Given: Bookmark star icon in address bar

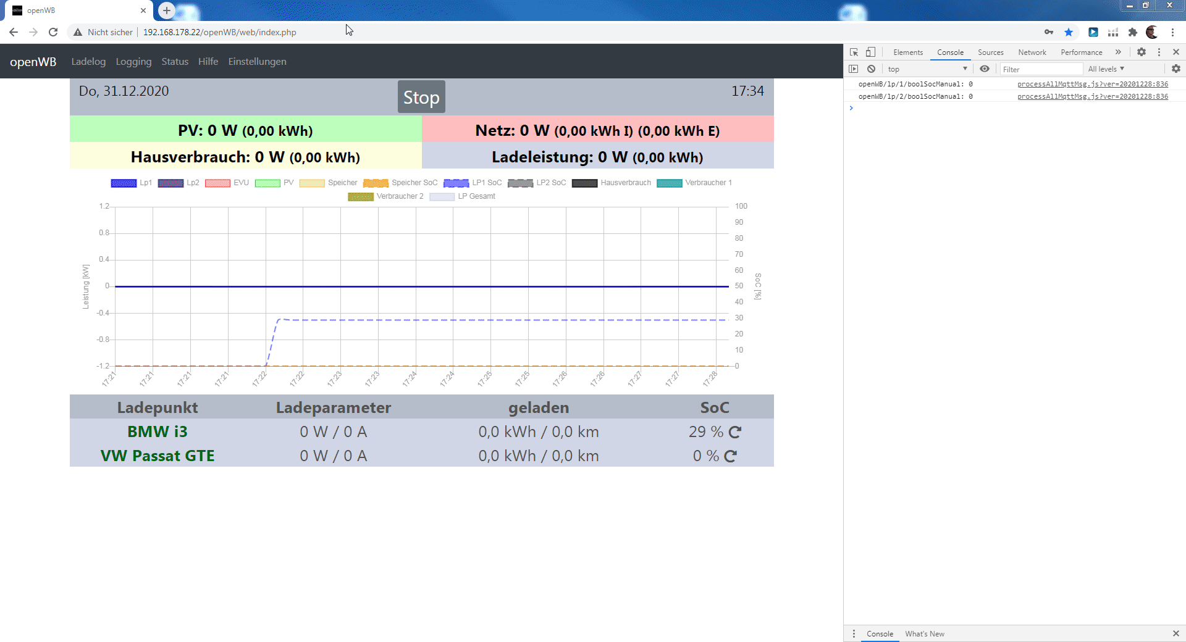Looking at the screenshot, I should pos(1069,32).
